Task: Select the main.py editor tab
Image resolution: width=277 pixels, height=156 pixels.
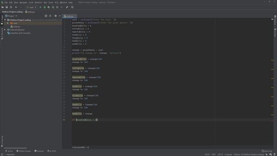Action: [x=70, y=16]
